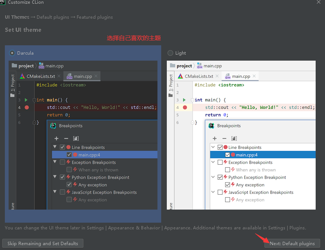The height and width of the screenshot is (250, 325).
Task: Toggle Line Breakpoints checkbox in Light preview
Action: pos(220,147)
